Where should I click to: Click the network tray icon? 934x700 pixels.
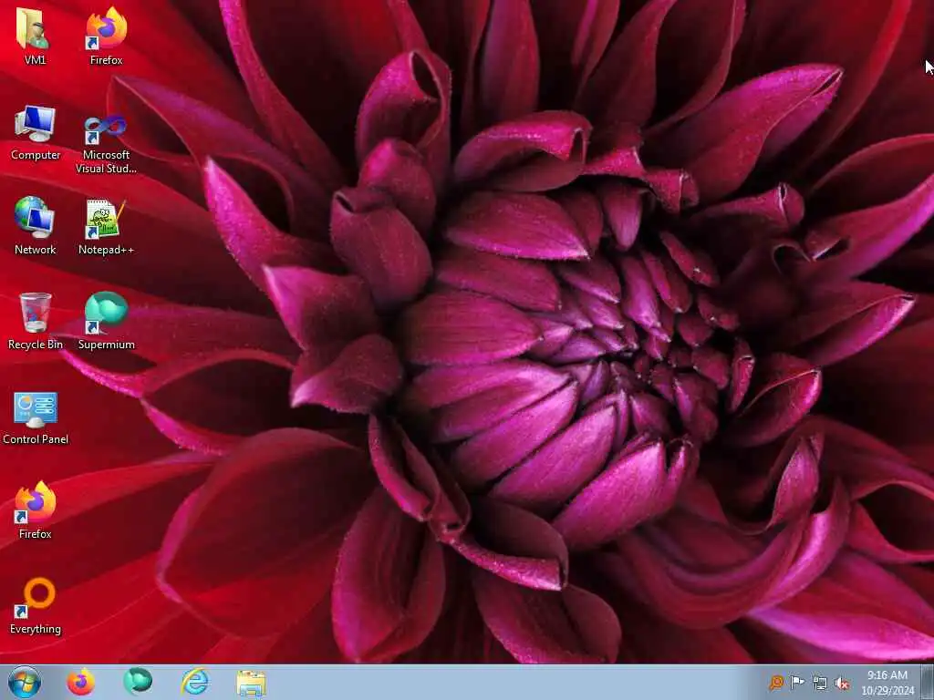pyautogui.click(x=820, y=683)
